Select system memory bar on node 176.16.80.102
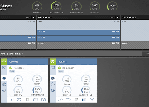 point(78,45)
